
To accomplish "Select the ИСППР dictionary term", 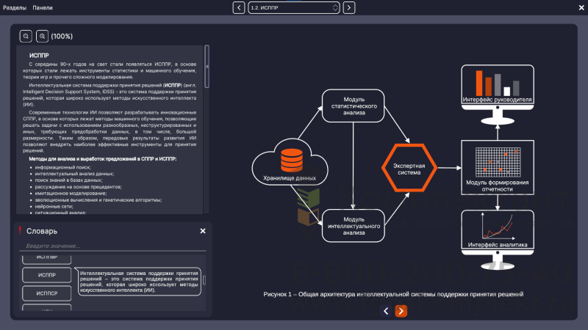I will click(x=46, y=275).
